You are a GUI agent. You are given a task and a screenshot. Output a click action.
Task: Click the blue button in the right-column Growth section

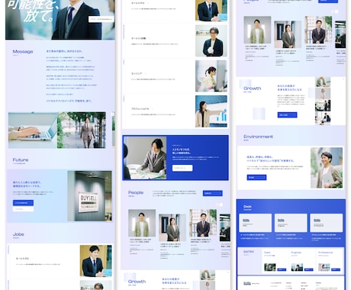287,115
